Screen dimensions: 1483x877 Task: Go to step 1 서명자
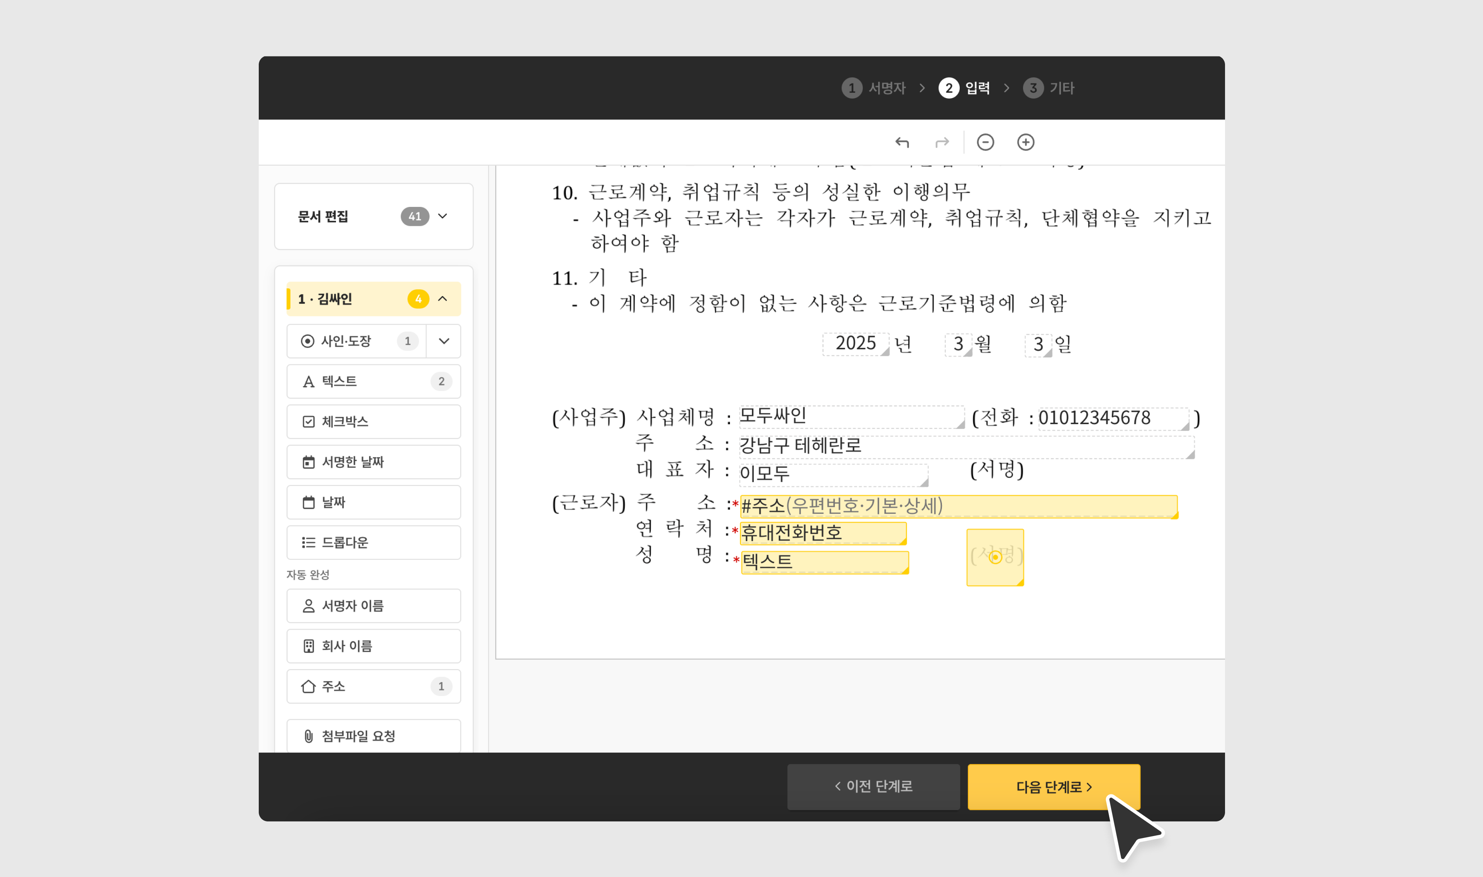pyautogui.click(x=874, y=88)
